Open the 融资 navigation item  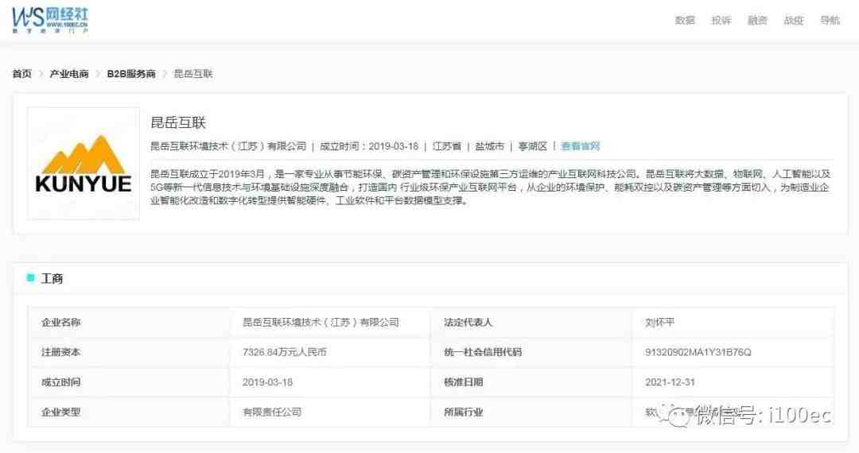(x=757, y=20)
